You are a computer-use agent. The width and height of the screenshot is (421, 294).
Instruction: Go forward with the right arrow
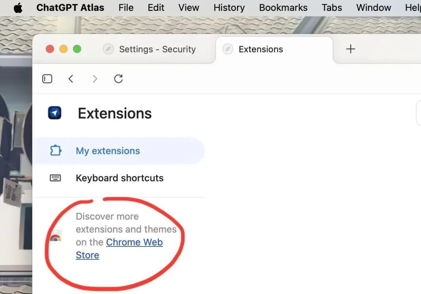[95, 79]
